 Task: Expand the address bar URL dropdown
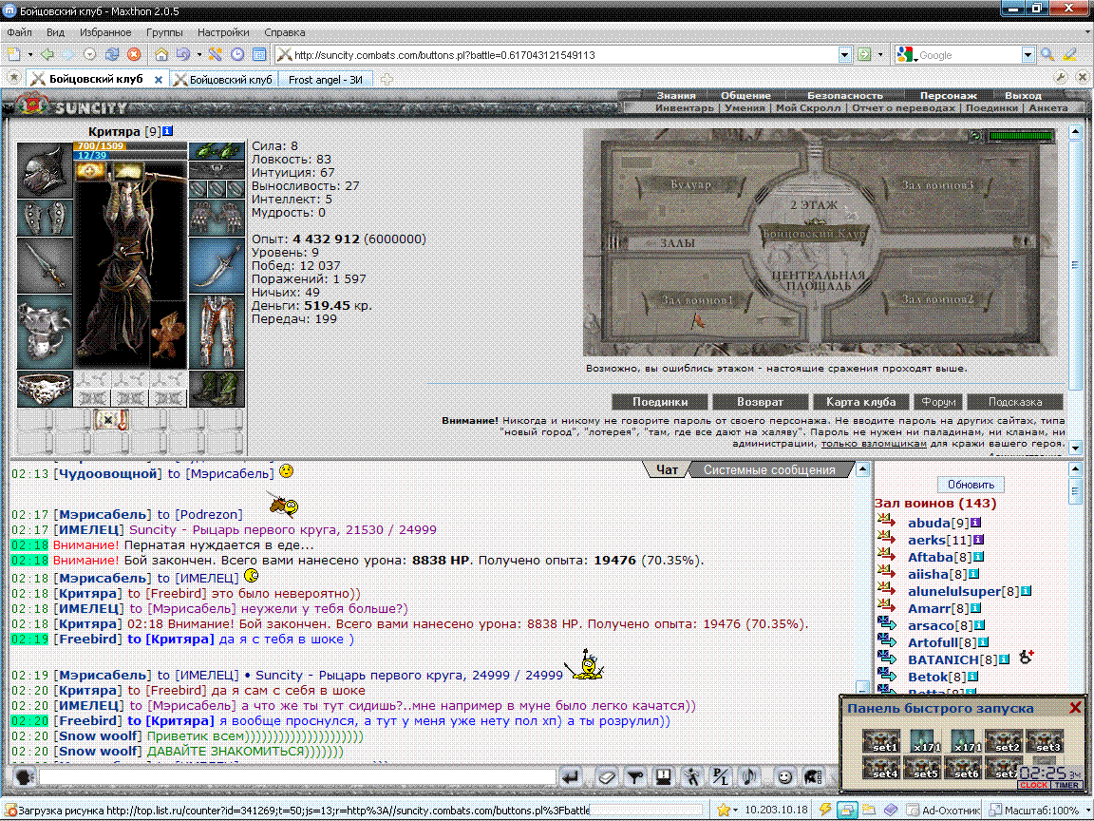click(844, 54)
